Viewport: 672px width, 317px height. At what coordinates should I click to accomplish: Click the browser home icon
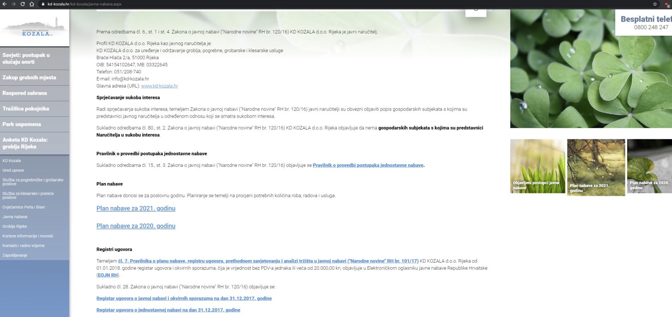point(32,4)
